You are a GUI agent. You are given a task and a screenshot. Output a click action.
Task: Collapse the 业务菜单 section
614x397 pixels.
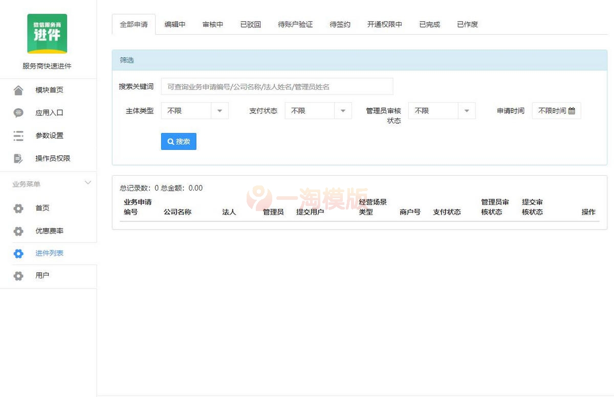point(88,182)
